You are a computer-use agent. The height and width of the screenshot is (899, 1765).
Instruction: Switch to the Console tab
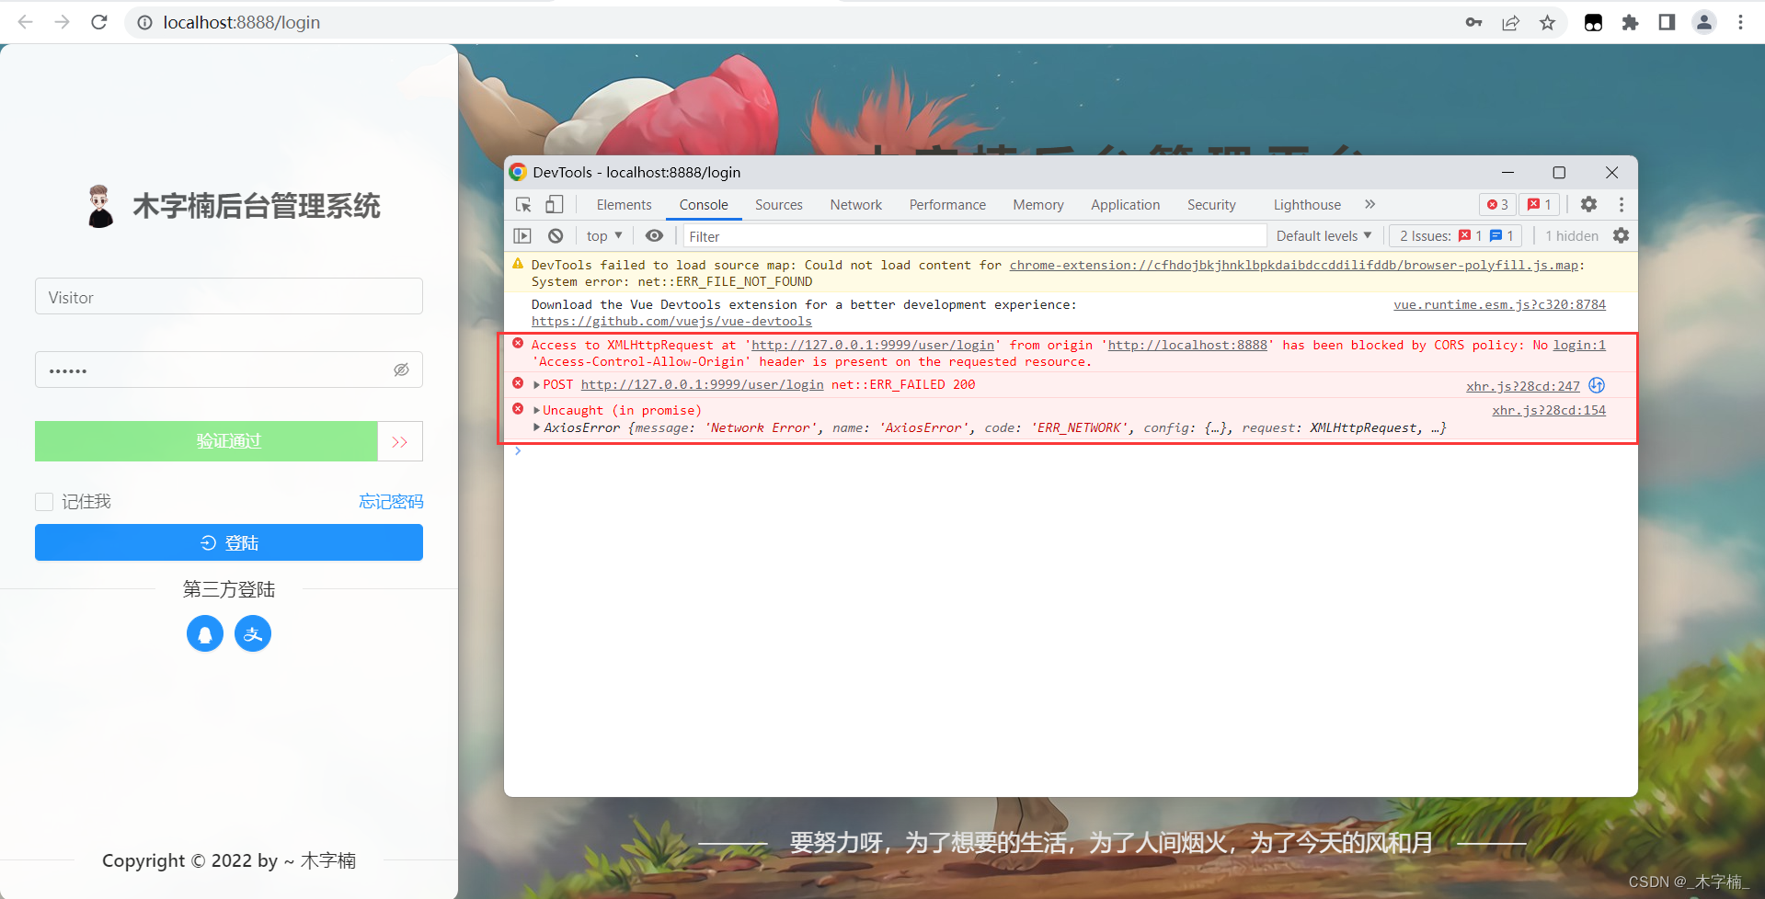[x=704, y=204]
